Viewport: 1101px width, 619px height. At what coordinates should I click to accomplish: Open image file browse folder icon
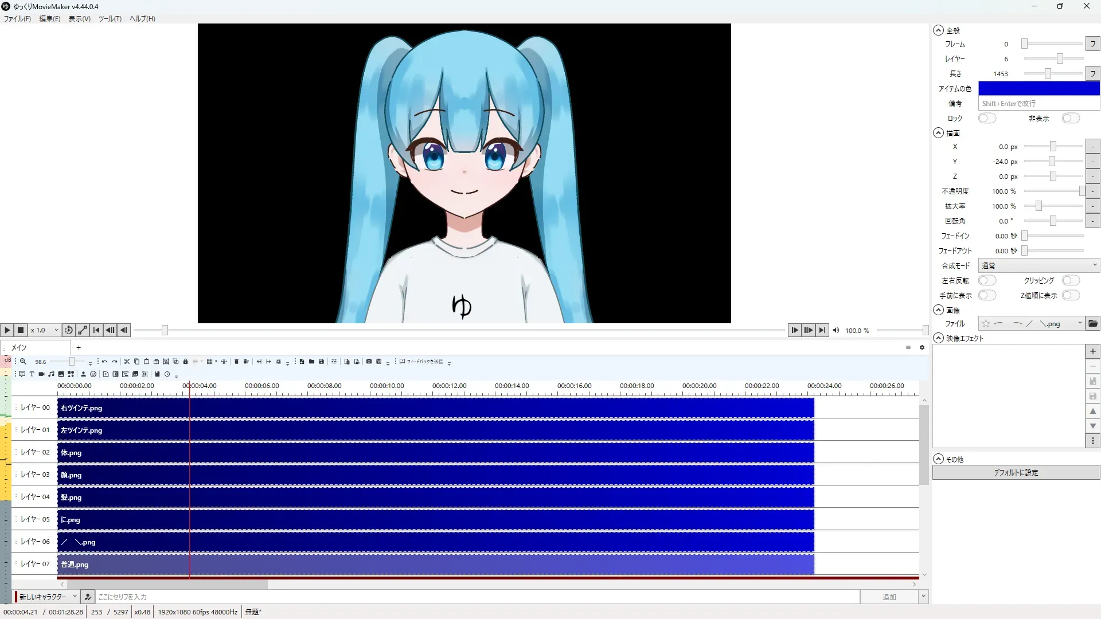(1093, 324)
